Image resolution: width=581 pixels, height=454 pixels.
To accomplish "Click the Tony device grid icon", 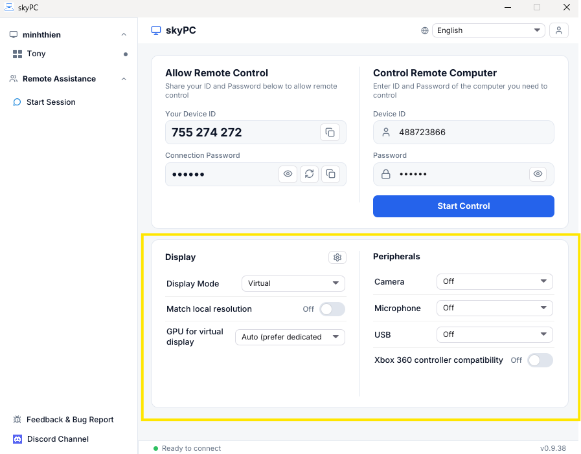I will click(17, 54).
